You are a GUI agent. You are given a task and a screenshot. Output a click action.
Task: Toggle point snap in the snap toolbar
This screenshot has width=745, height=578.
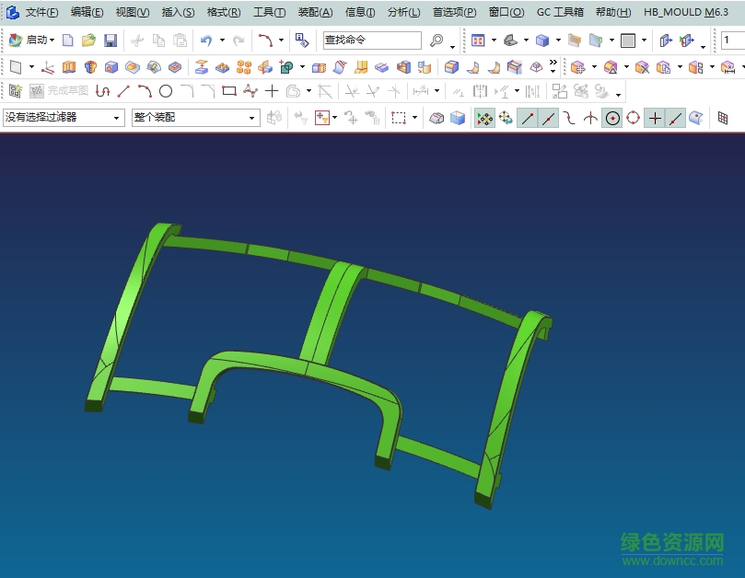pyautogui.click(x=654, y=118)
